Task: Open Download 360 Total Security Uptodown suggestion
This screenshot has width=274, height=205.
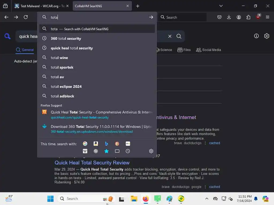Action: [97, 129]
